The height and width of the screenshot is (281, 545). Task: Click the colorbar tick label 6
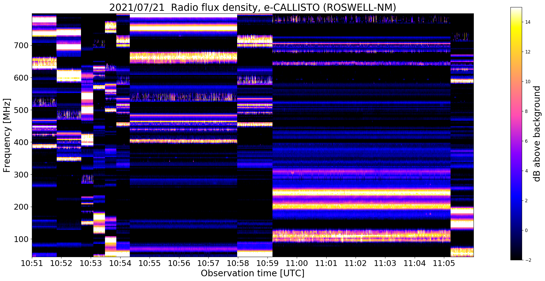527,141
